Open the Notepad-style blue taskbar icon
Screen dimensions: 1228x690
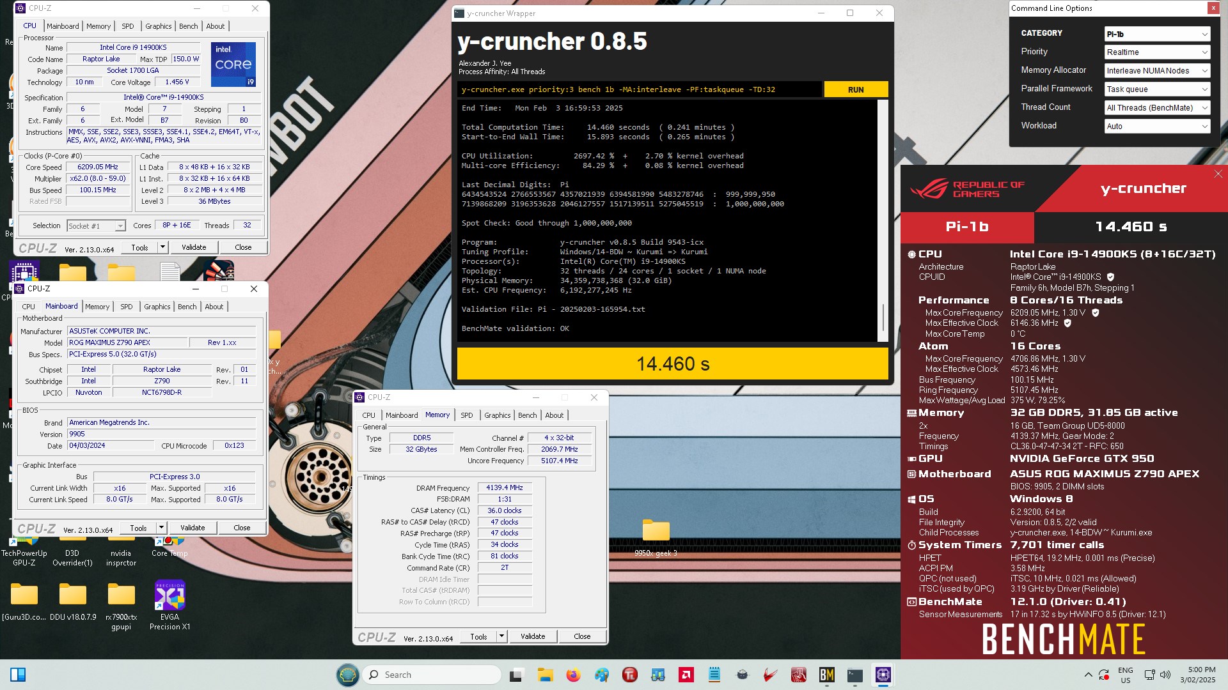pos(714,675)
